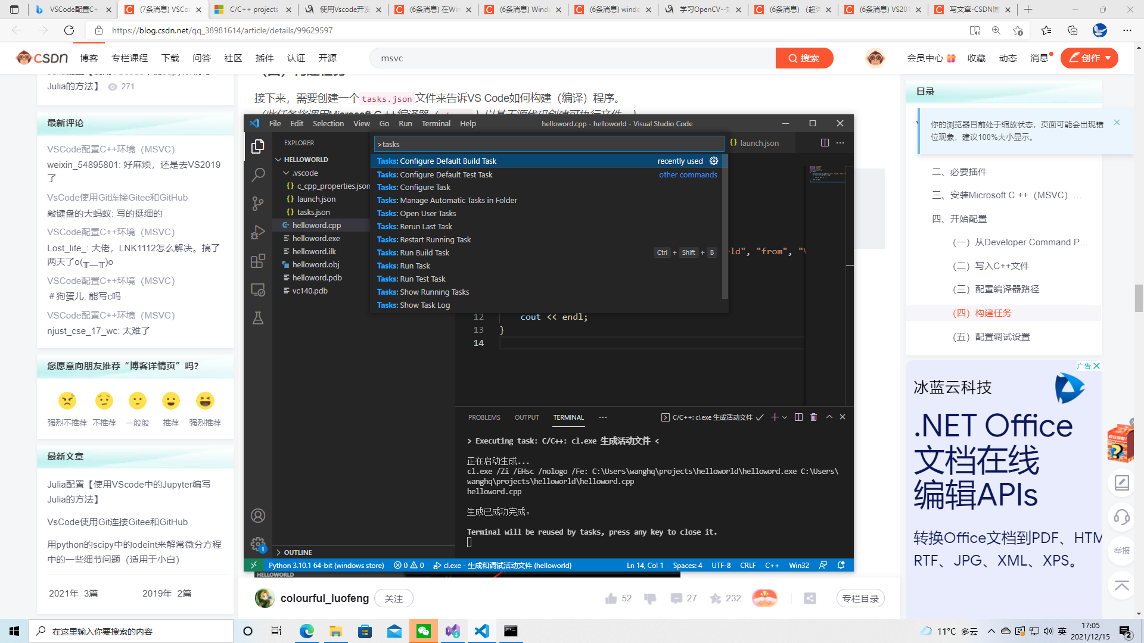Open the Terminal menu in VS Code
1144x643 pixels.
[436, 124]
